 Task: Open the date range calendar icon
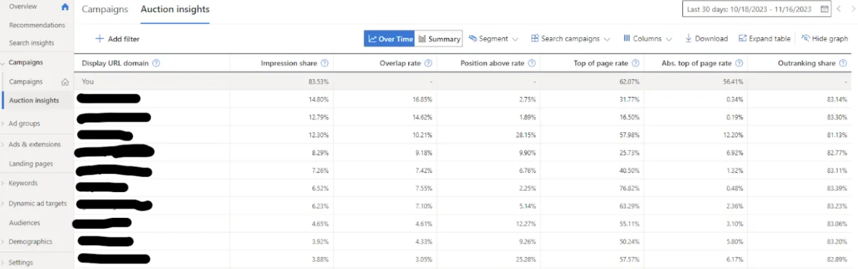825,9
